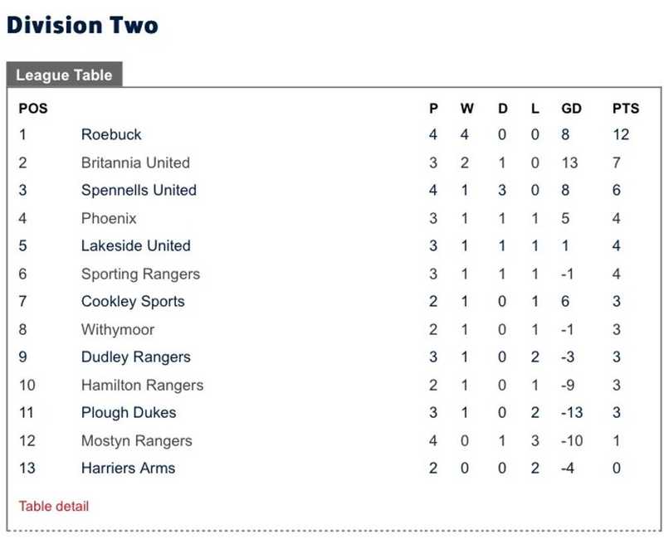
Task: Select Hamilton Rangers row entry
Action: point(142,385)
